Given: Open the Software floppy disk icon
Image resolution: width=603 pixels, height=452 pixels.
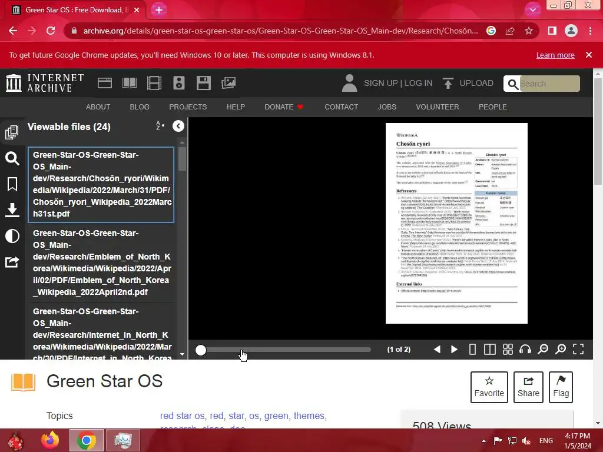Looking at the screenshot, I should (203, 83).
